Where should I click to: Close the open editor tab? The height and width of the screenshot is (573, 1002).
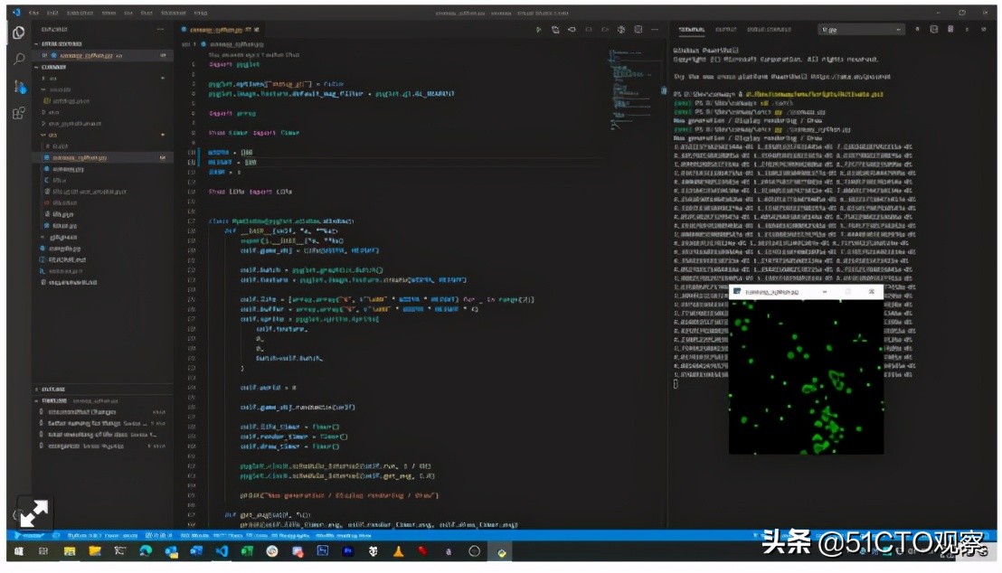pyautogui.click(x=257, y=30)
